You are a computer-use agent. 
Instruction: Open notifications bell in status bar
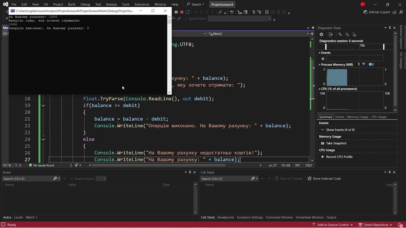pos(400,225)
